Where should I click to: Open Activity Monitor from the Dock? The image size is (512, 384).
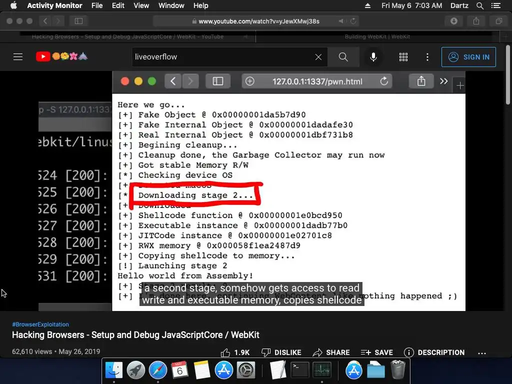322,370
